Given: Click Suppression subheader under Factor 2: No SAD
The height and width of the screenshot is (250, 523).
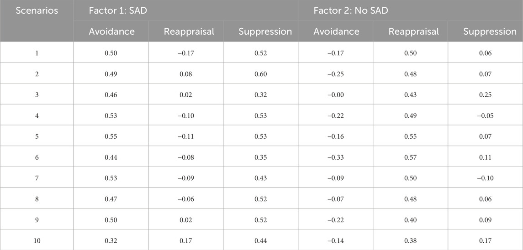Looking at the screenshot, I should pyautogui.click(x=490, y=31).
